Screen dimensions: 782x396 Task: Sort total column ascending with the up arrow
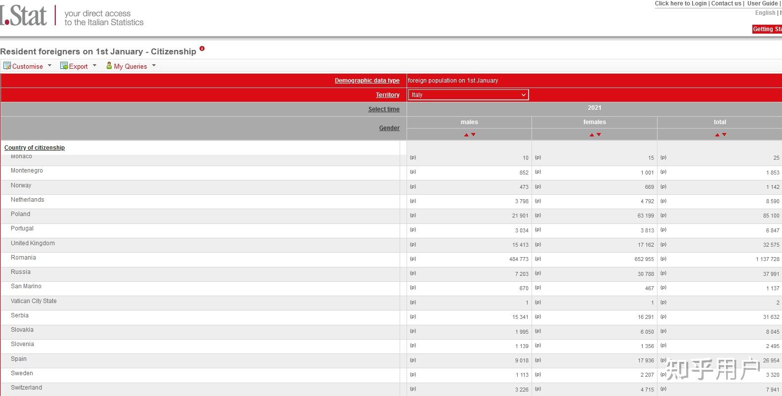717,134
